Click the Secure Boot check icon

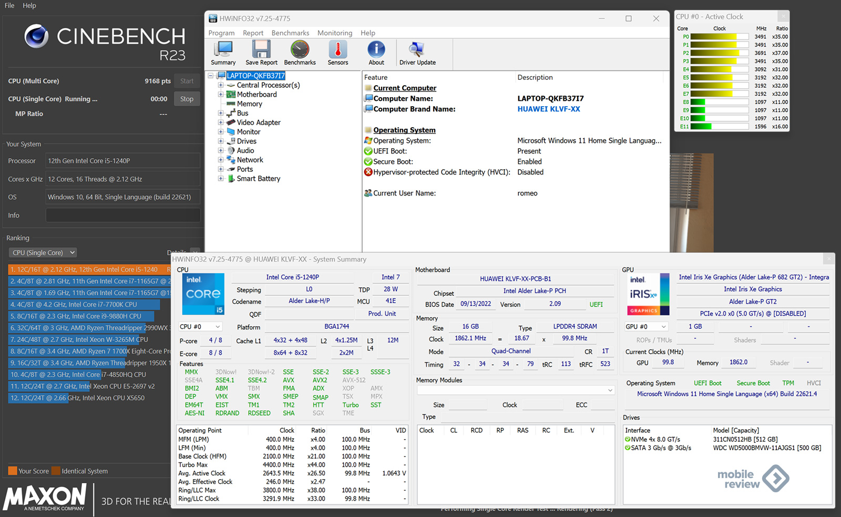368,162
